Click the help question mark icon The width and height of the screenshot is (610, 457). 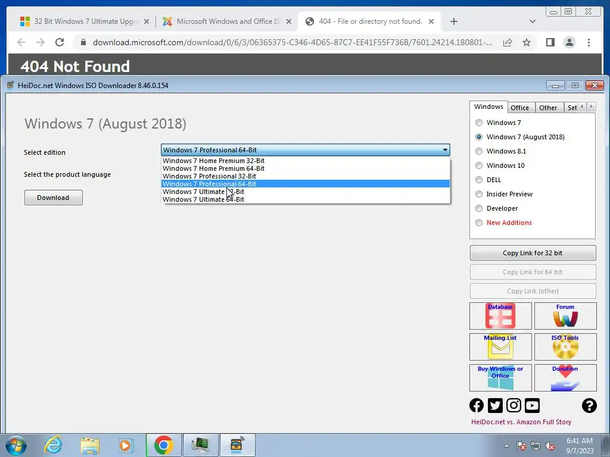[x=589, y=405]
